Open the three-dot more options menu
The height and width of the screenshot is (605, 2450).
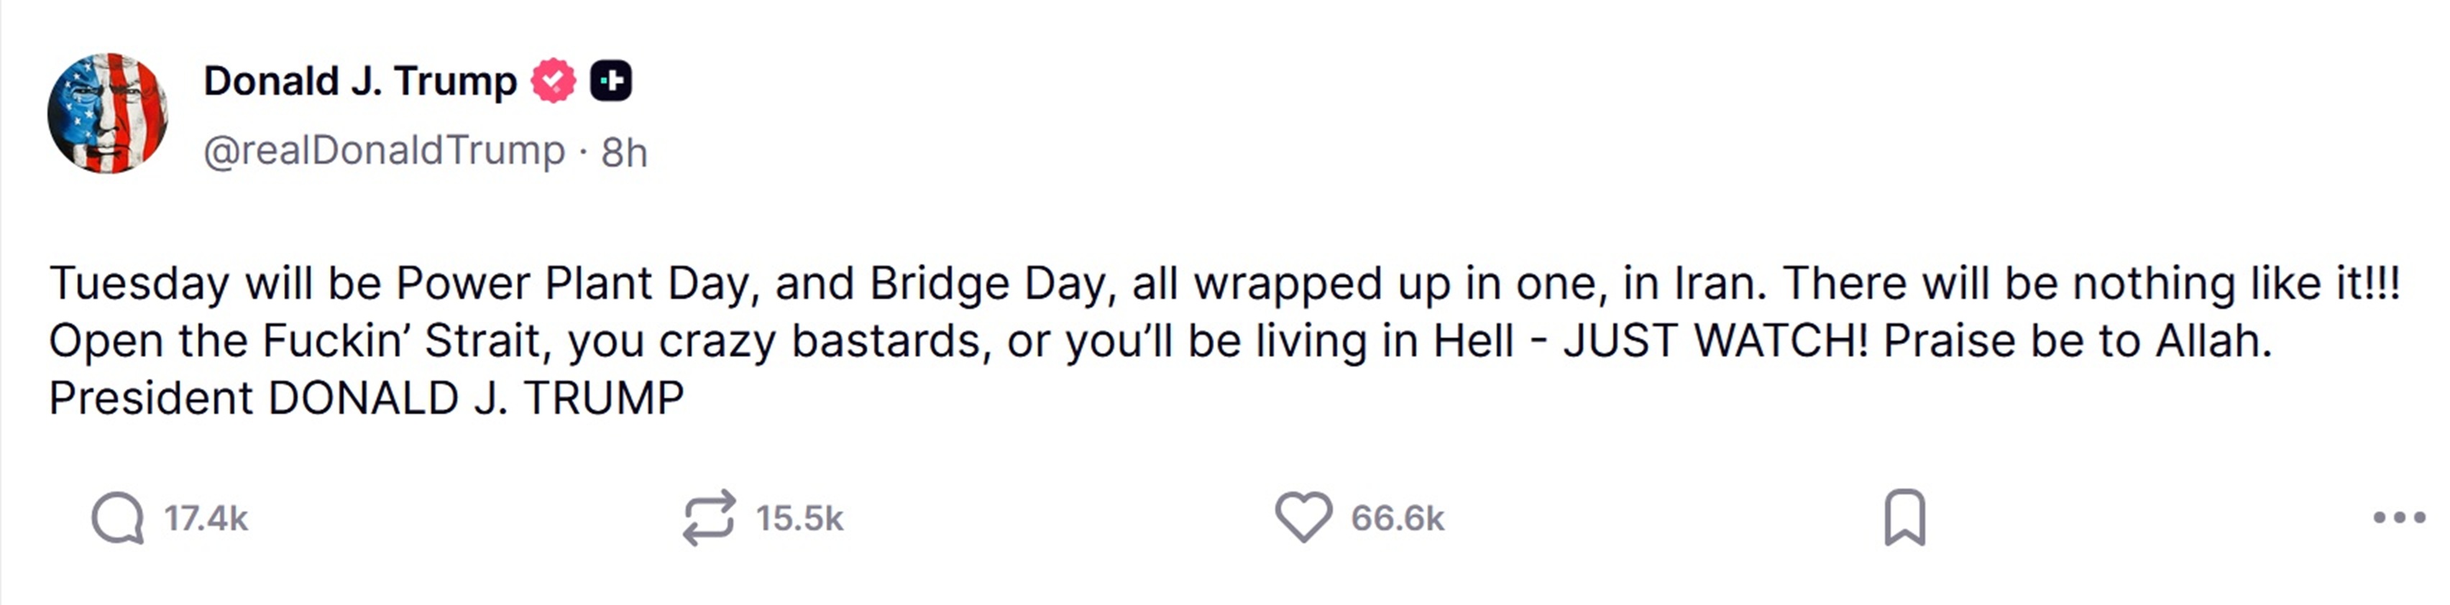point(2399,519)
